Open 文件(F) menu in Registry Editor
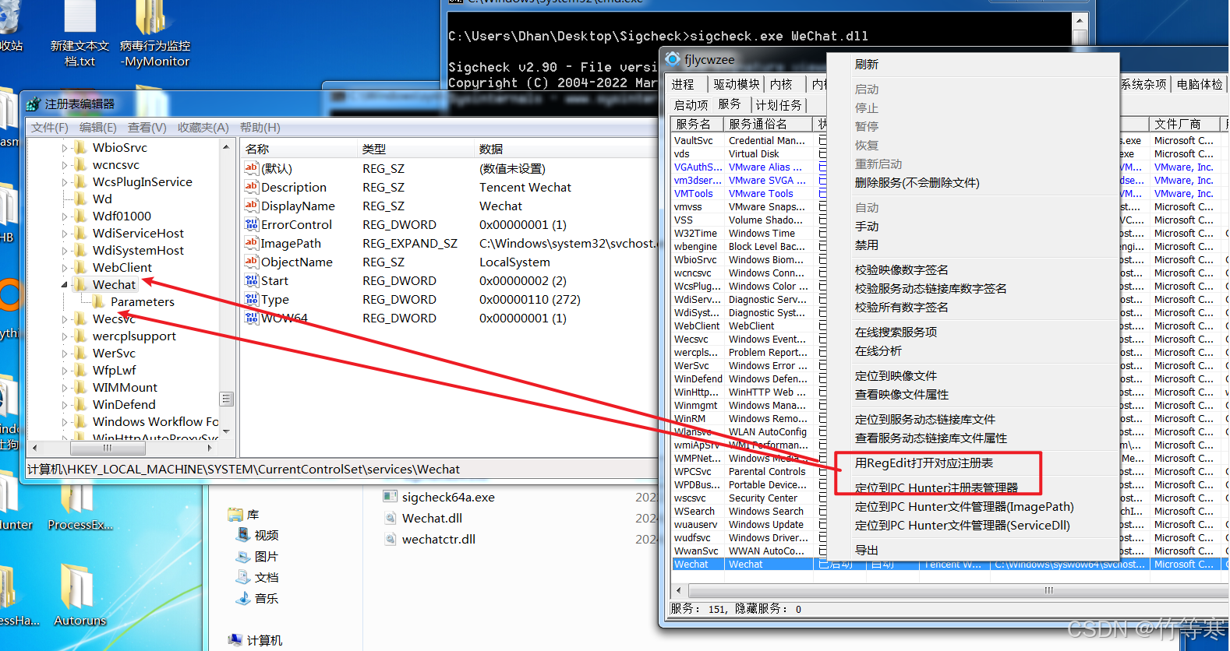The width and height of the screenshot is (1230, 651). point(50,128)
